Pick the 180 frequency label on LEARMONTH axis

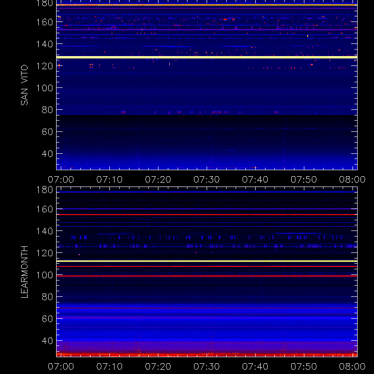[x=44, y=190]
